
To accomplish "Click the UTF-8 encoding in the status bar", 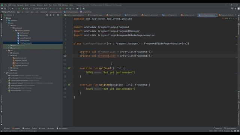I will click(x=220, y=131).
